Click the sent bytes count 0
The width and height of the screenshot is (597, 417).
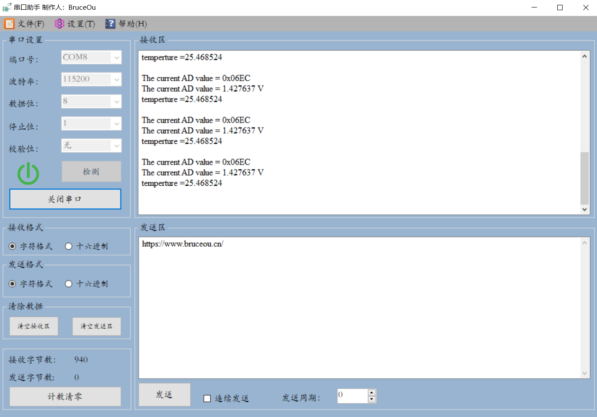click(77, 377)
